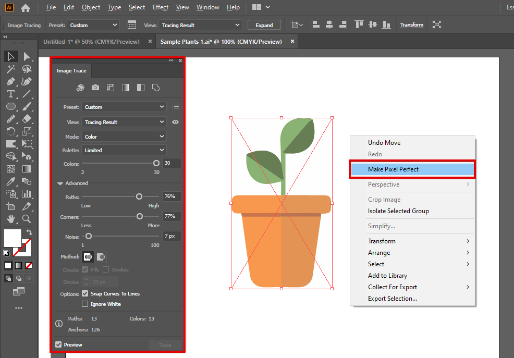Select the Zoom tool
Viewport: 514px width, 358px height.
(27, 219)
